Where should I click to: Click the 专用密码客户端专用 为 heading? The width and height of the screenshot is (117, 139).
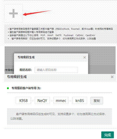[26, 88]
